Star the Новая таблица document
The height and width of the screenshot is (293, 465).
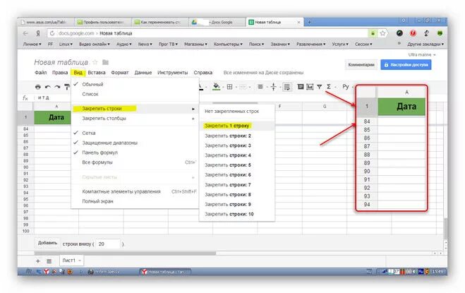pyautogui.click(x=95, y=62)
